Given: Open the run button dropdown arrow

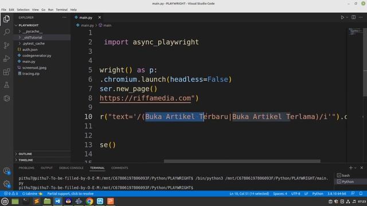Looking at the screenshot, I should tap(347, 17).
